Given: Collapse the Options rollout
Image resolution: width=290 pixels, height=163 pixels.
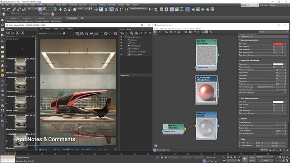Looking at the screenshot, I should tap(244, 119).
